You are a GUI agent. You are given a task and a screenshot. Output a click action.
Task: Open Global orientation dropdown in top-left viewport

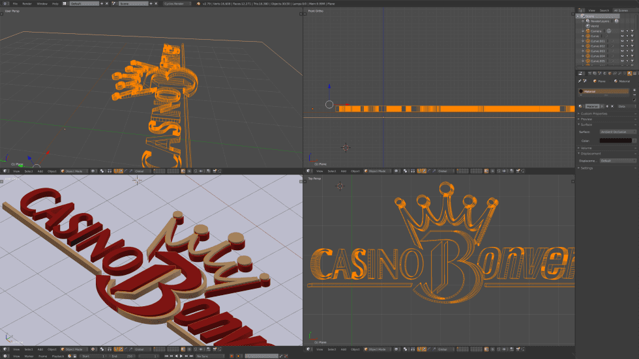pyautogui.click(x=142, y=171)
